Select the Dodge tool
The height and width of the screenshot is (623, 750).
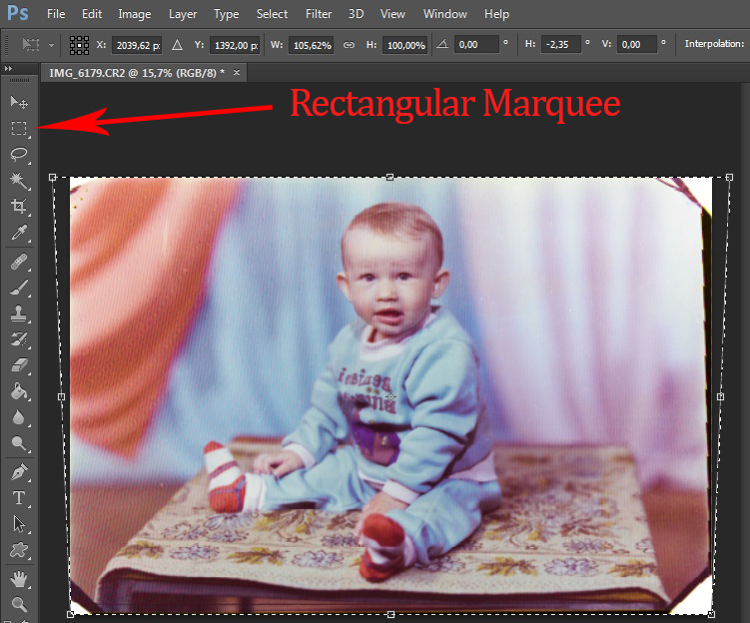(19, 443)
